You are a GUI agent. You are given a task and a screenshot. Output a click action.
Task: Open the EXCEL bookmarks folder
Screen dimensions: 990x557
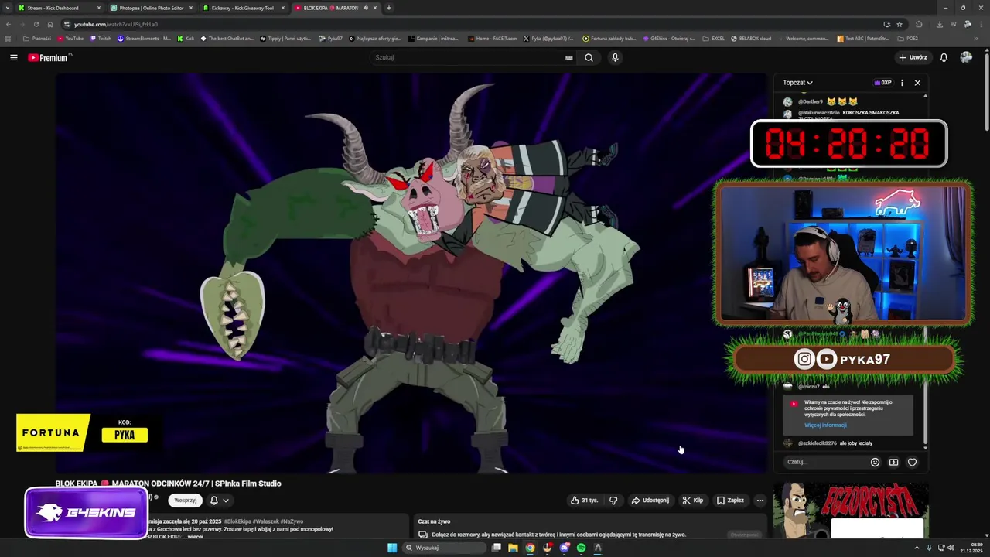[714, 38]
